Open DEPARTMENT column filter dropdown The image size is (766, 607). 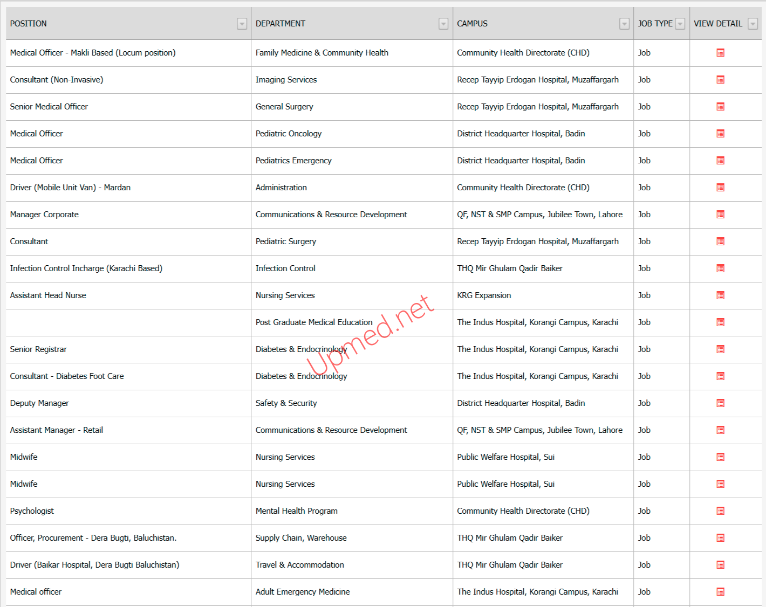pos(443,24)
